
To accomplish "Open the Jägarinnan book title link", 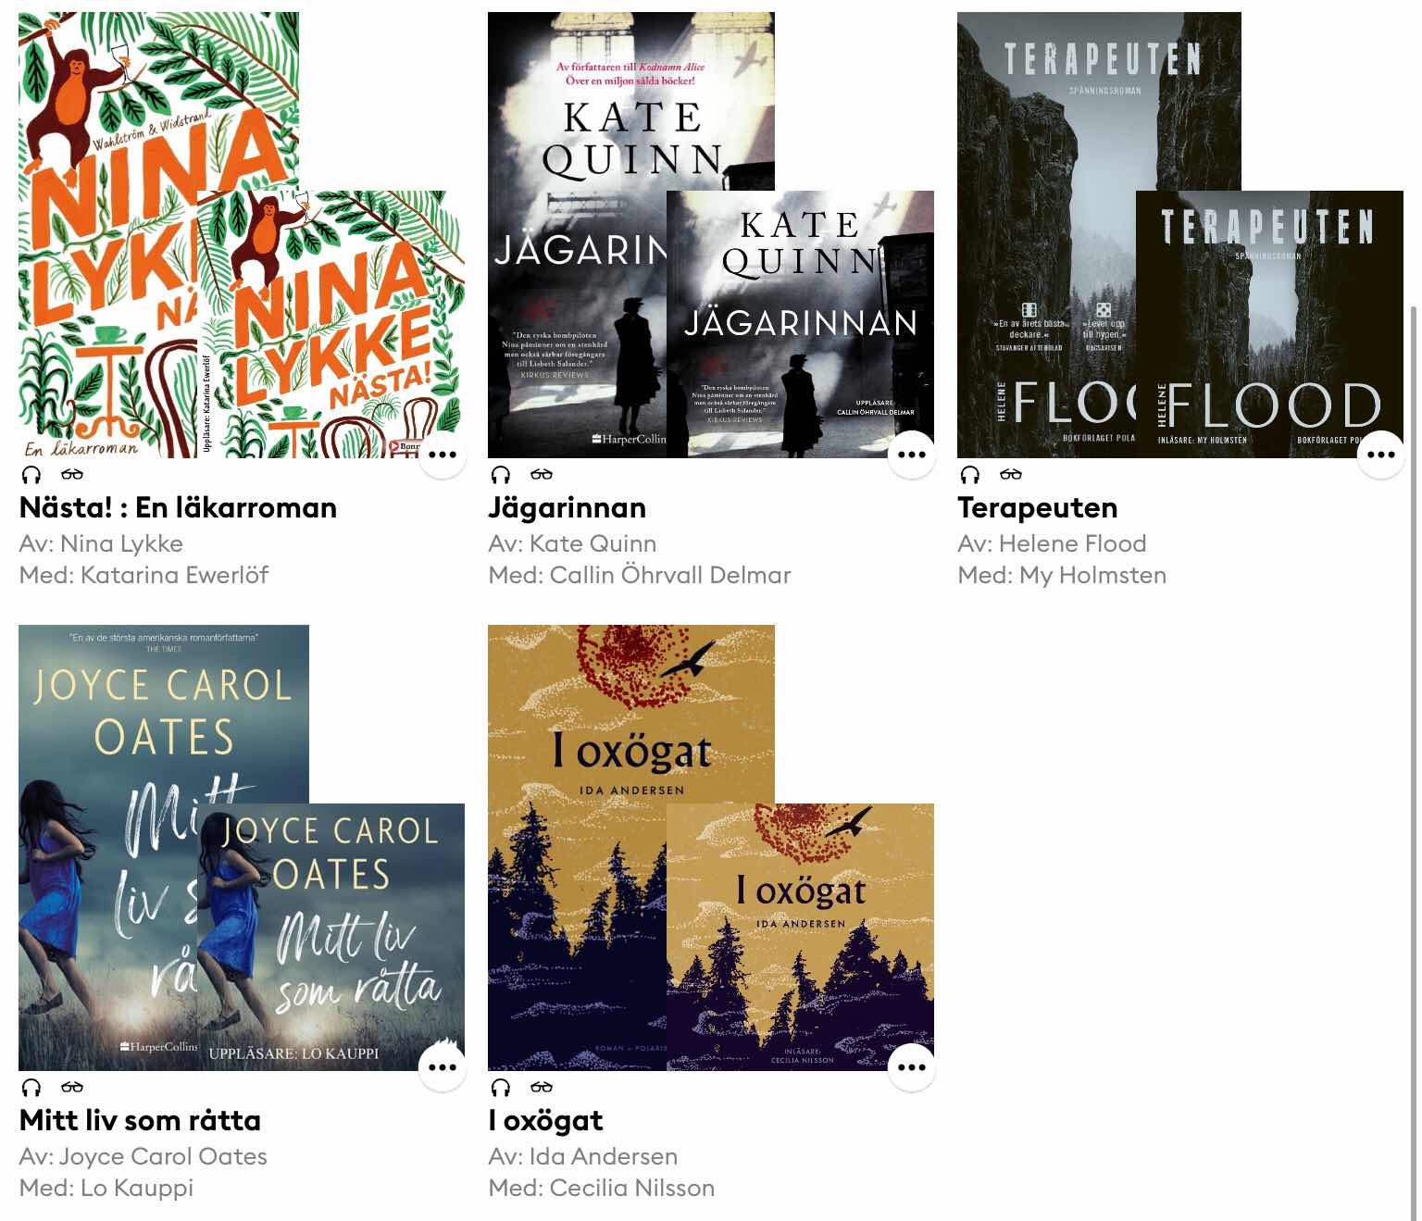I will coord(568,508).
